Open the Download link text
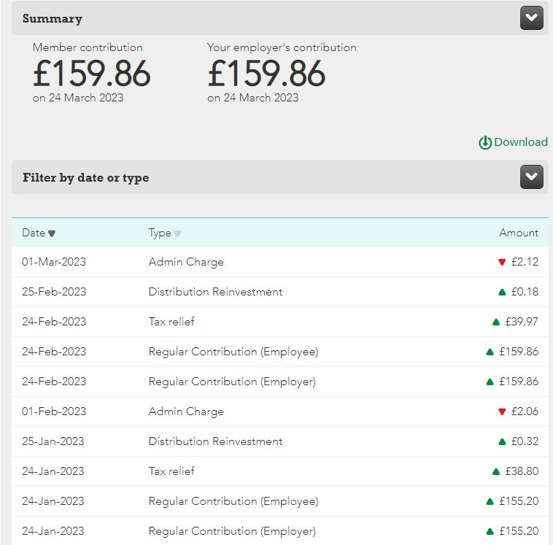 click(x=520, y=142)
